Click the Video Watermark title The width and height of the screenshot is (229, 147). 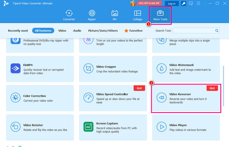pos(182,65)
